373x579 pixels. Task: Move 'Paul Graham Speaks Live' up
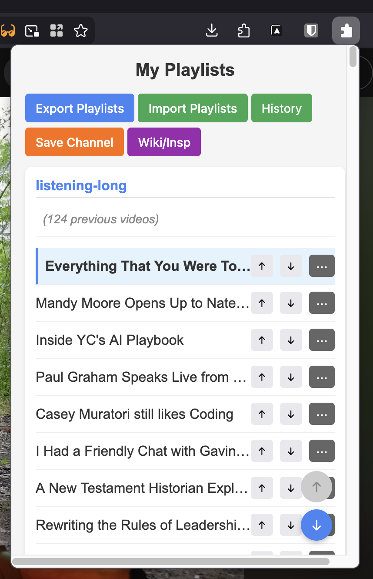[x=262, y=377]
